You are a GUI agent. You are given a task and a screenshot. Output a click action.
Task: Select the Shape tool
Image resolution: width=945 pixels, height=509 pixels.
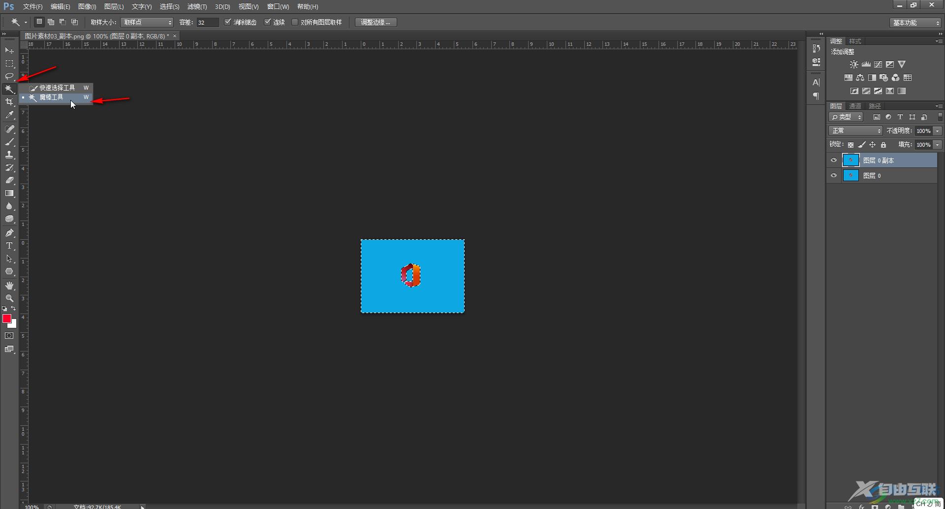(x=9, y=271)
